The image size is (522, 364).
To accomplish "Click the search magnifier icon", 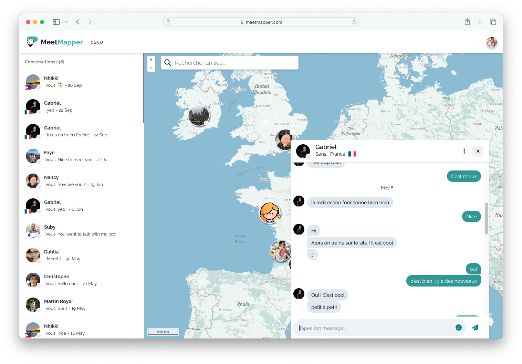I will [x=168, y=63].
